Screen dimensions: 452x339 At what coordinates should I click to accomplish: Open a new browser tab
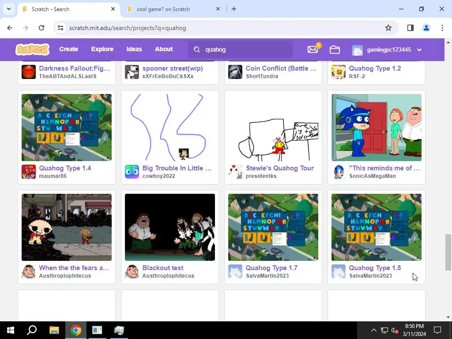point(234,9)
